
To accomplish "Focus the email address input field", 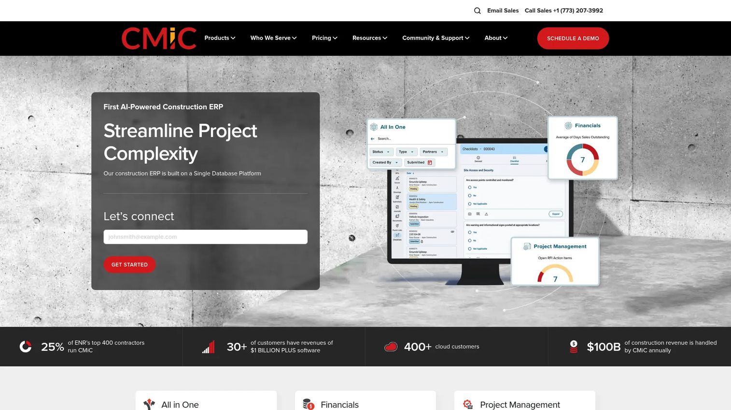I will coord(205,237).
